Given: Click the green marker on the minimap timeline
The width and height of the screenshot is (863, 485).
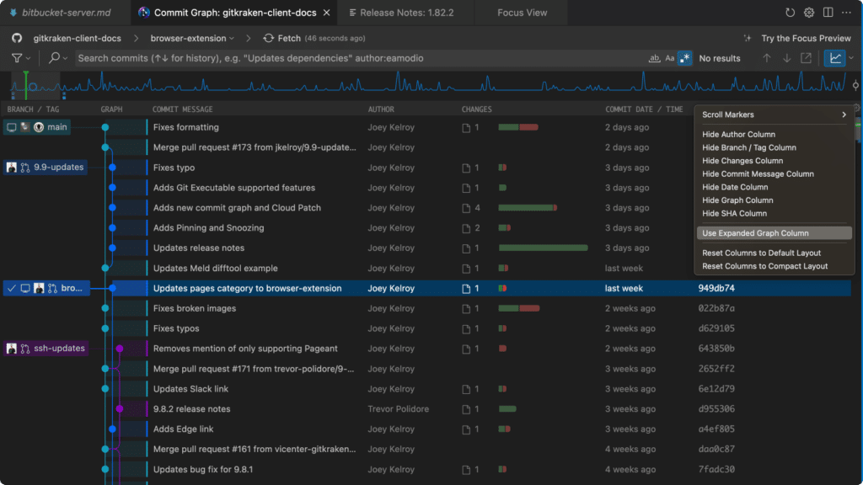Looking at the screenshot, I should point(25,85).
